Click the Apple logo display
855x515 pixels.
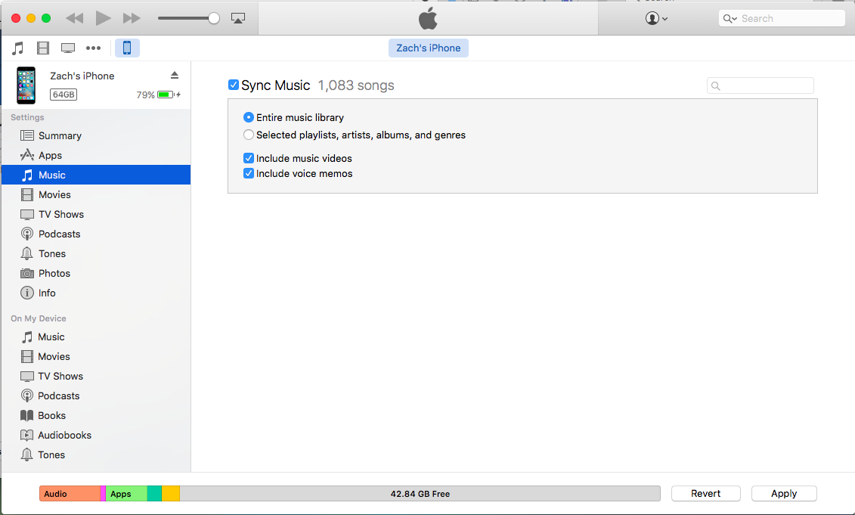428,18
